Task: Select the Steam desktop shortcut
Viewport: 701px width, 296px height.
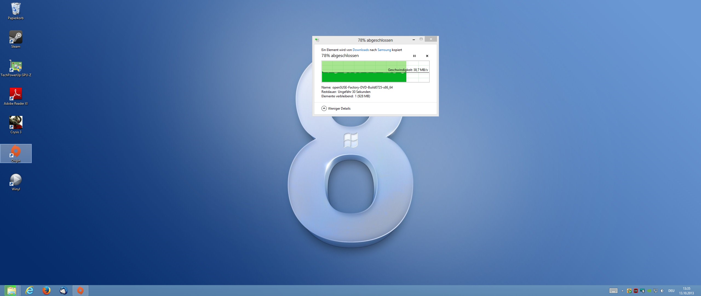Action: click(x=16, y=39)
